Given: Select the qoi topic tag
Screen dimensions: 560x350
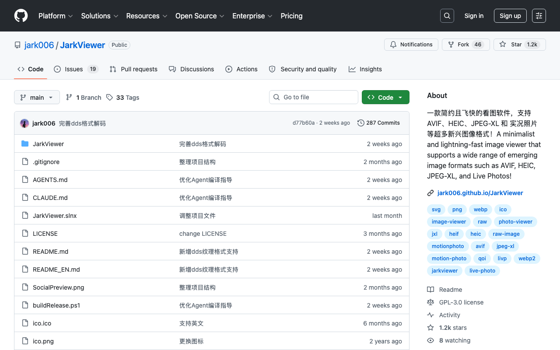Looking at the screenshot, I should 482,259.
